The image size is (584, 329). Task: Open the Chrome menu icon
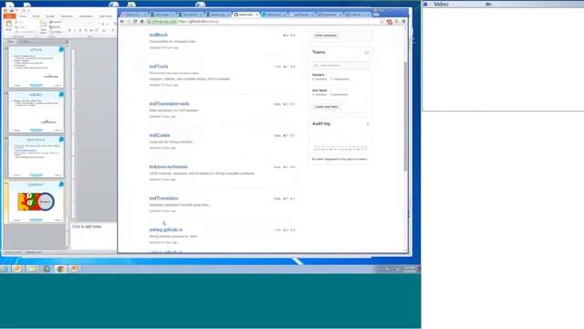403,22
